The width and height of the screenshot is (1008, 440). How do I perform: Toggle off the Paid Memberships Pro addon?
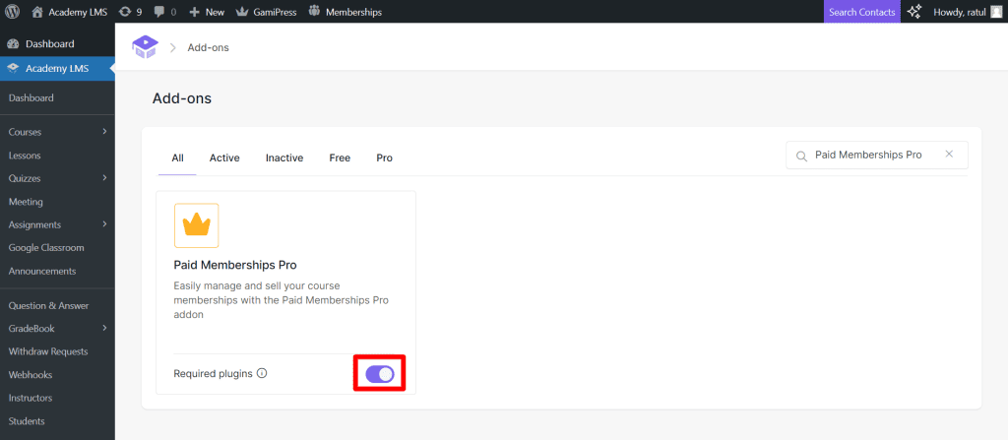(379, 374)
